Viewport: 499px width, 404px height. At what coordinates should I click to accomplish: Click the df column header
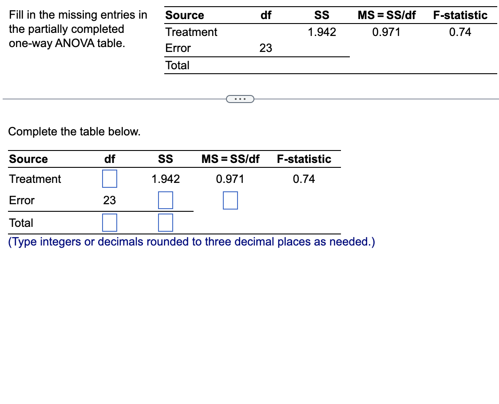point(109,159)
